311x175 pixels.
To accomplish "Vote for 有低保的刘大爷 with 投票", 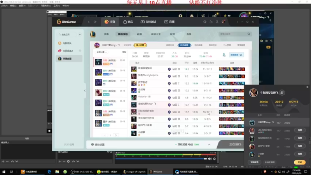I will click(x=300, y=138).
